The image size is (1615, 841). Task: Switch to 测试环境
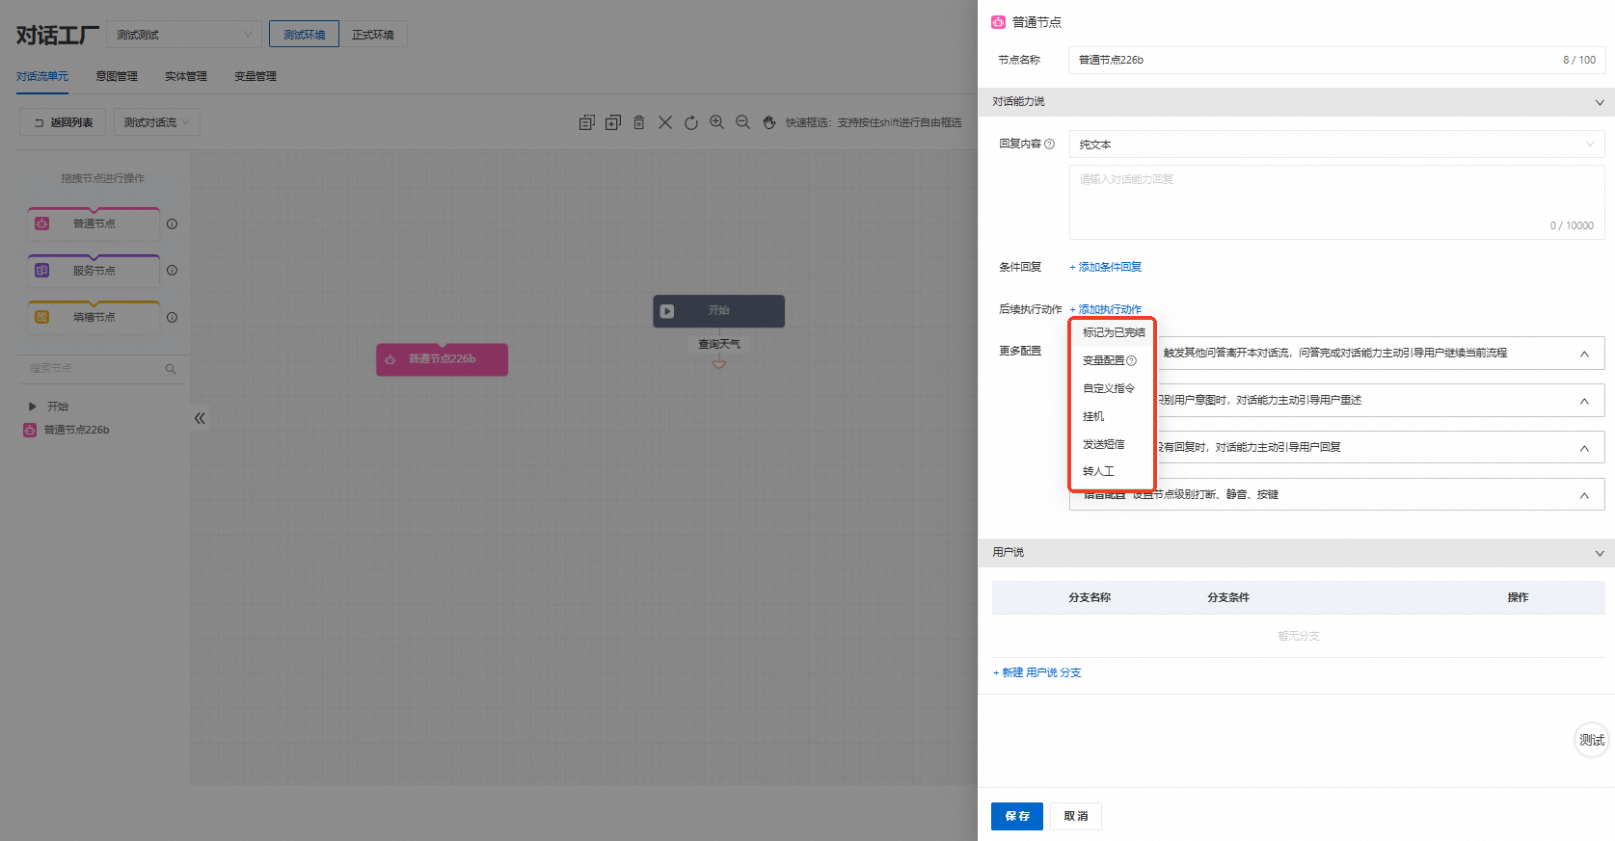click(x=304, y=35)
